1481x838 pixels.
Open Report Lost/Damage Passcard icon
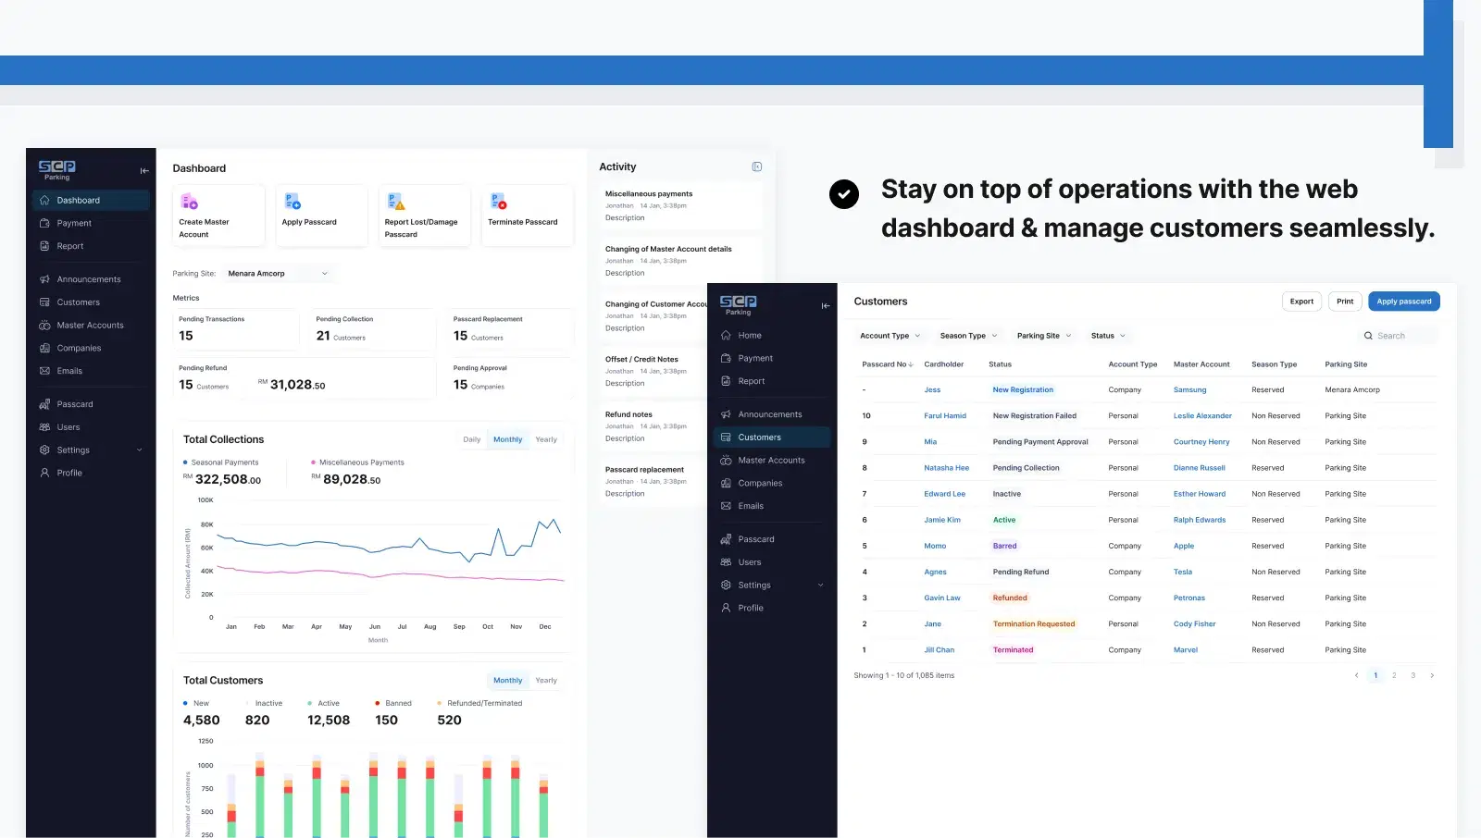click(x=395, y=202)
